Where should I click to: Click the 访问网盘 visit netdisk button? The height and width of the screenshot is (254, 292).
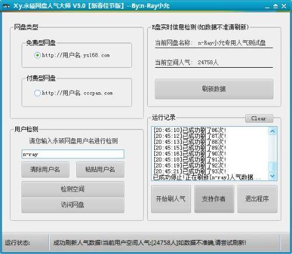[73, 205]
